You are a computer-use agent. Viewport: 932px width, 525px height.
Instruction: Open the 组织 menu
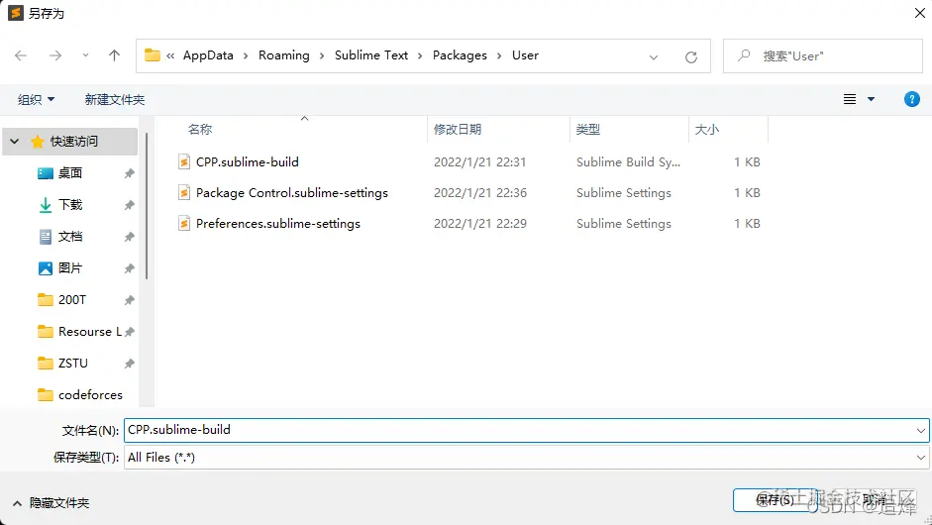point(36,99)
